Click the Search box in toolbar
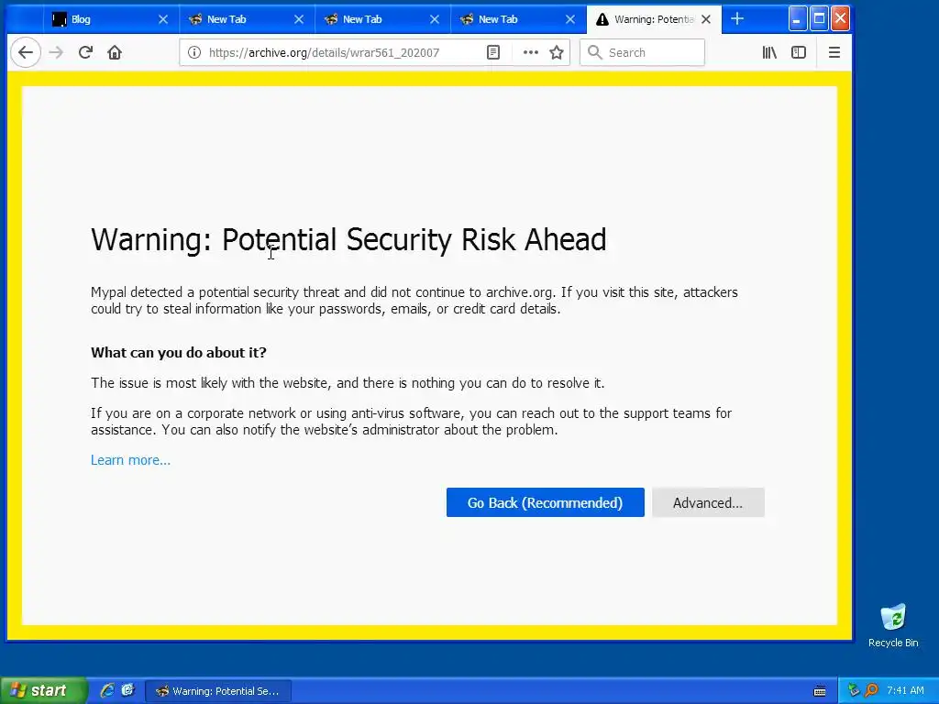This screenshot has height=704, width=939. (x=642, y=52)
